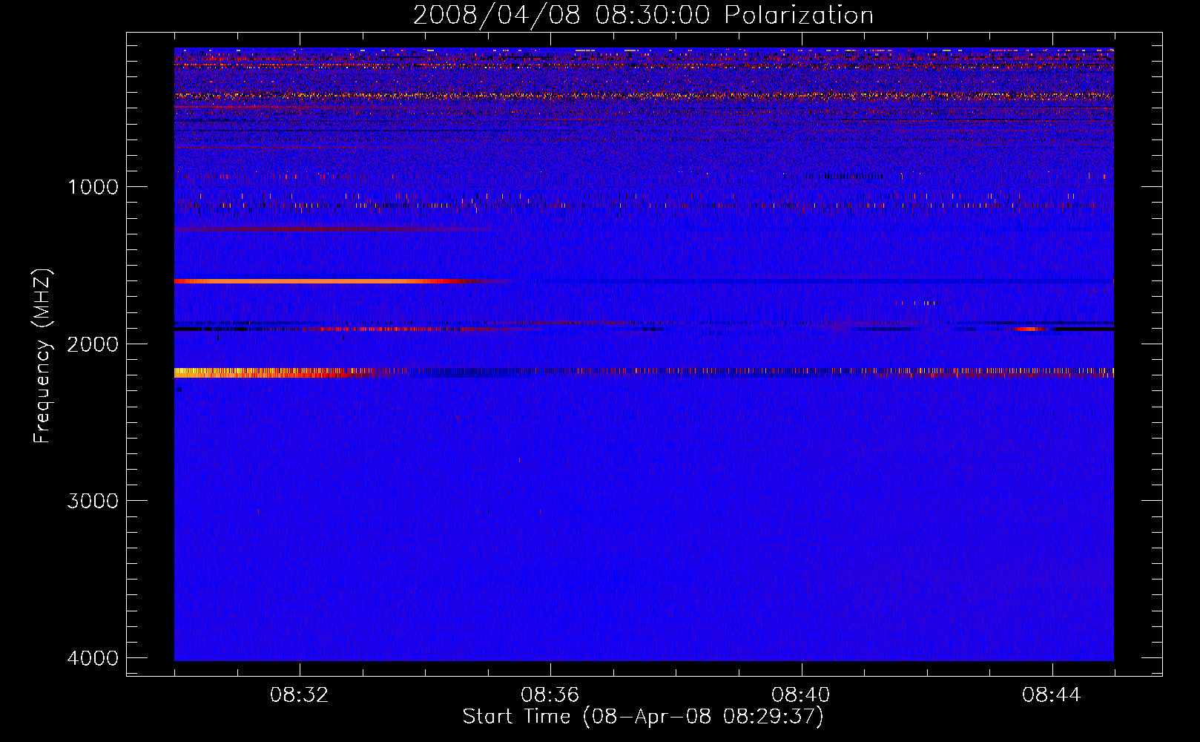Click the "08:44" time tick label
The width and height of the screenshot is (1200, 742).
[1052, 695]
